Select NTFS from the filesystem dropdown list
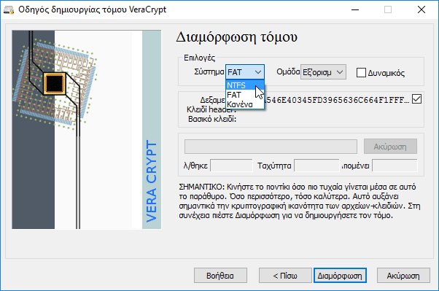 245,85
